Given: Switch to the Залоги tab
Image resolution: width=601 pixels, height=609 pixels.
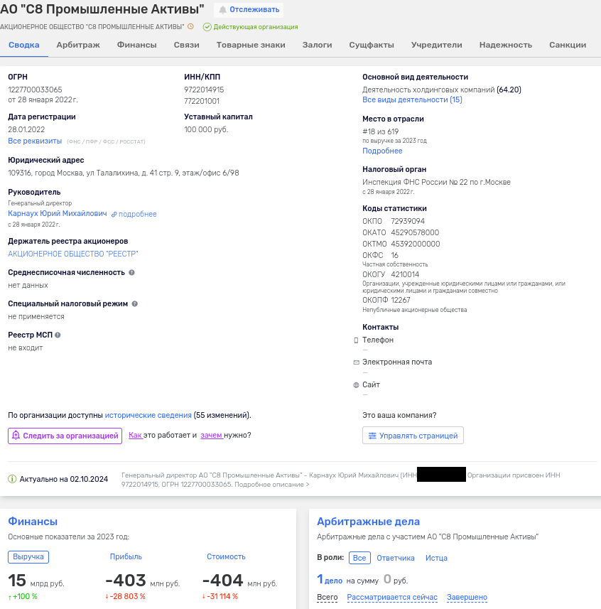Looking at the screenshot, I should pos(317,45).
